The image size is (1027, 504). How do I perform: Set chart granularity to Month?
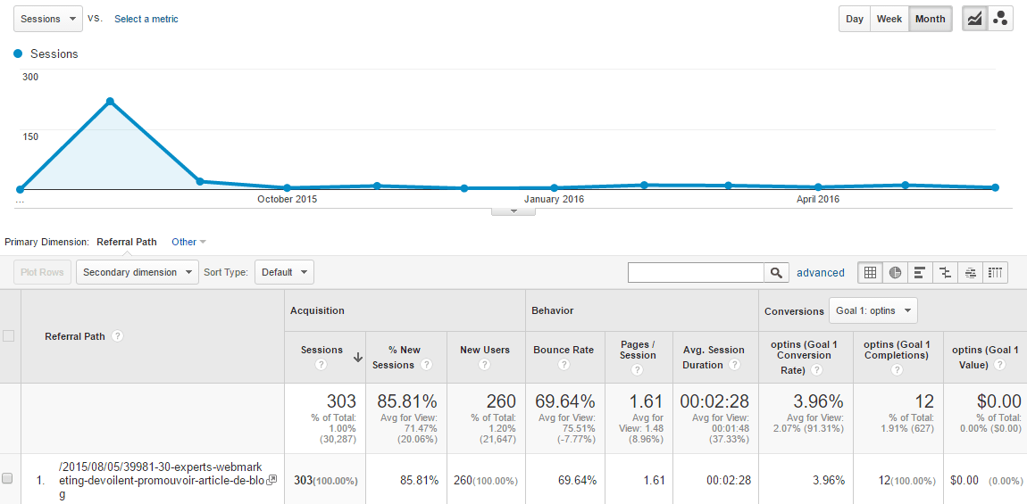[x=930, y=19]
